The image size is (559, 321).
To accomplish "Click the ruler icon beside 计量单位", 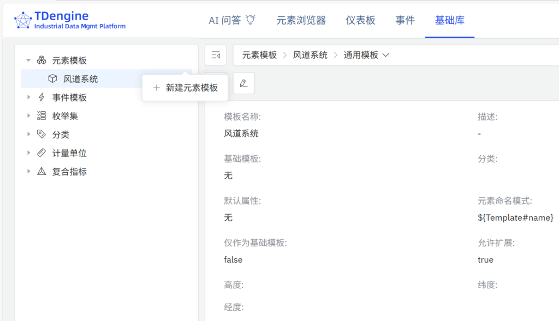I will [x=41, y=153].
